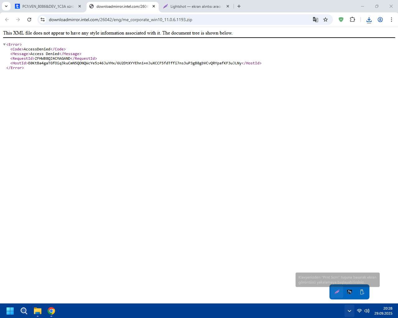Click the closing </Error> tag
Viewport: 398px width, 318px height.
tap(15, 68)
